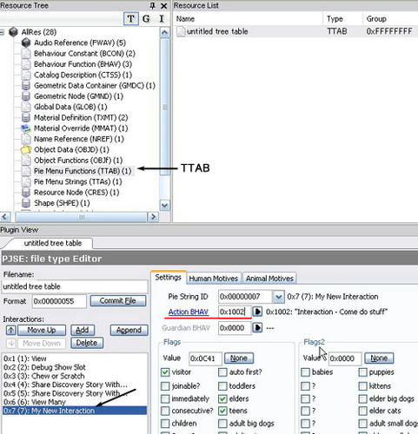Toggle the visitor checkbox

coord(165,372)
